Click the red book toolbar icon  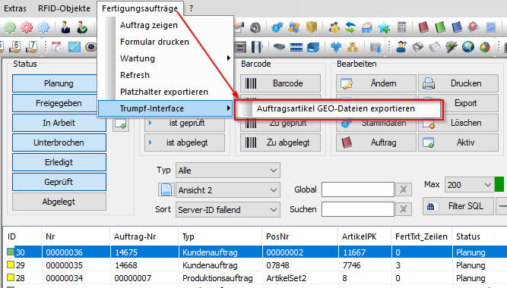coord(423,27)
